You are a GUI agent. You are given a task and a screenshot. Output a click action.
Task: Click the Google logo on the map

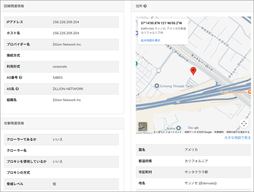(193, 128)
